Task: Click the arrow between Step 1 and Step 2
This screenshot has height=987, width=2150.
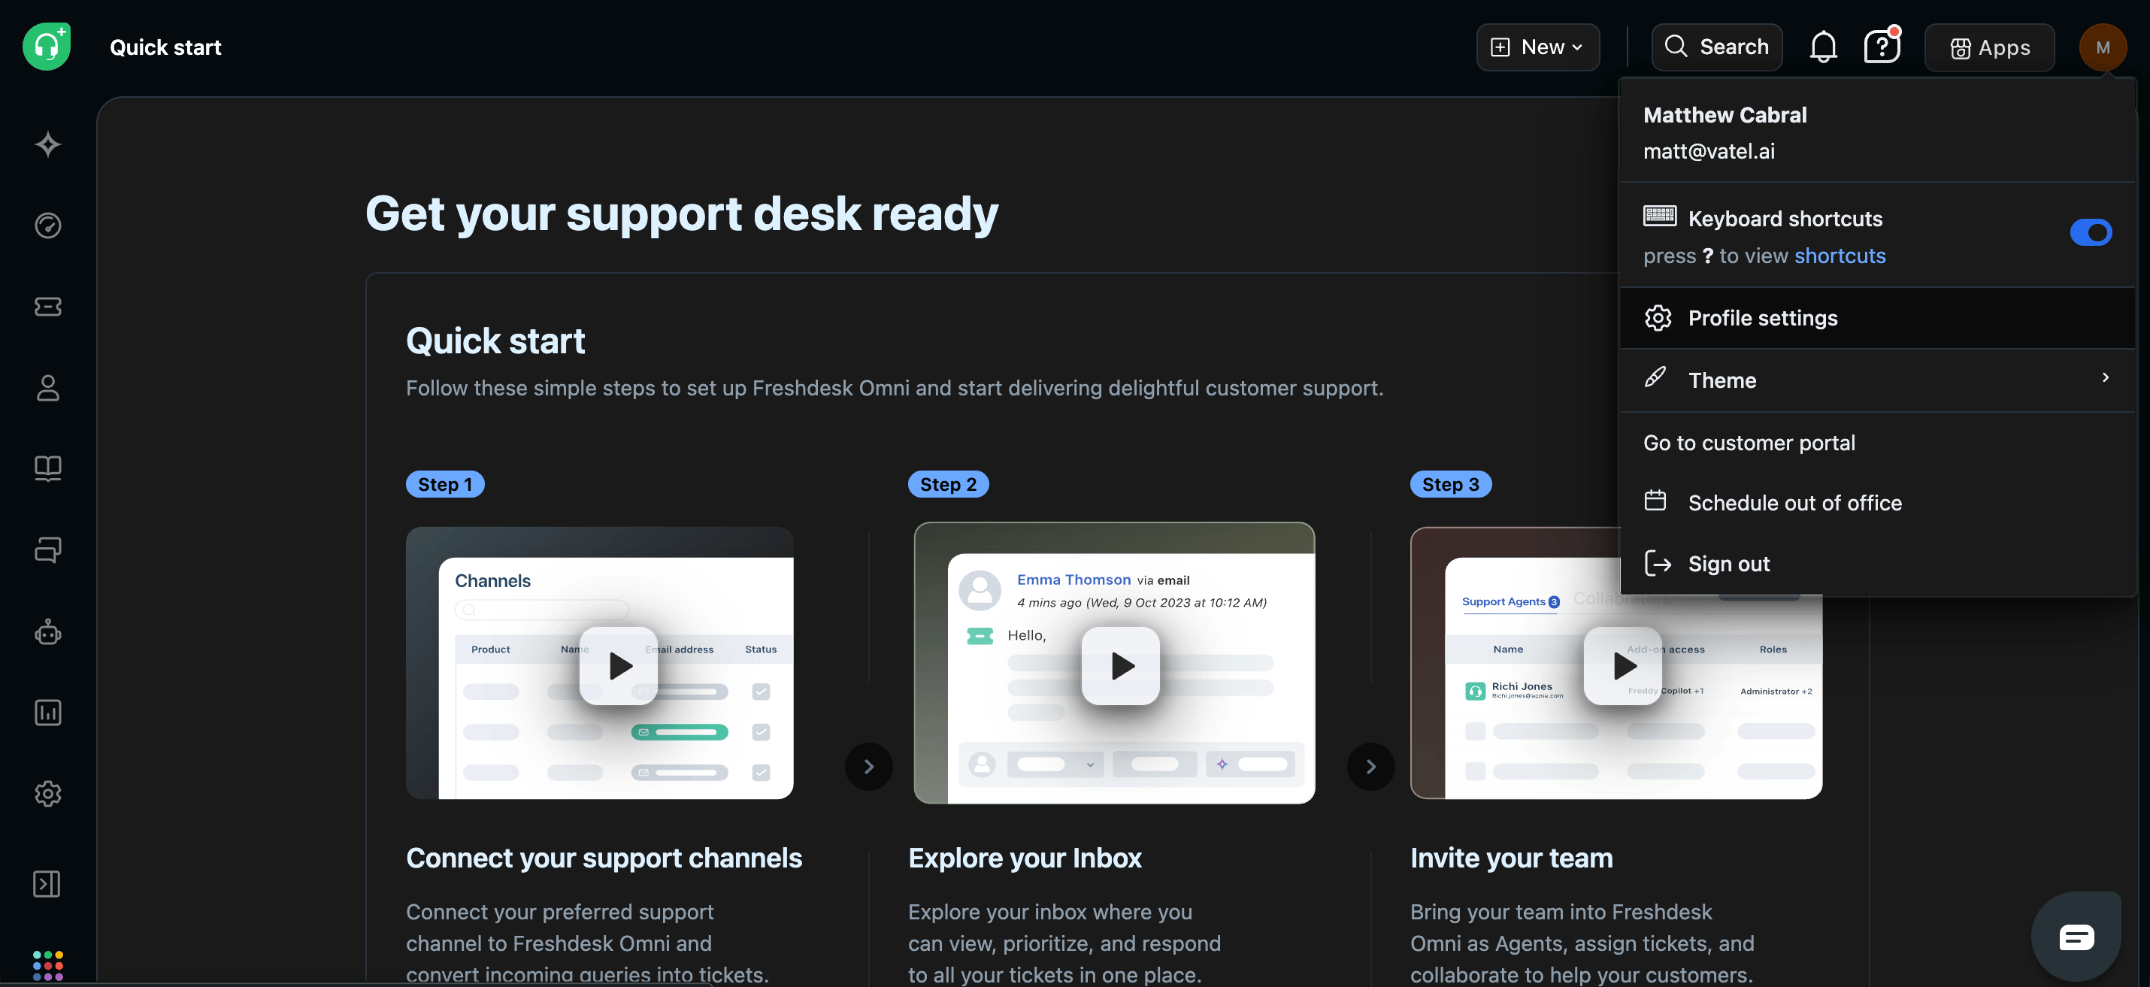Action: [x=868, y=766]
